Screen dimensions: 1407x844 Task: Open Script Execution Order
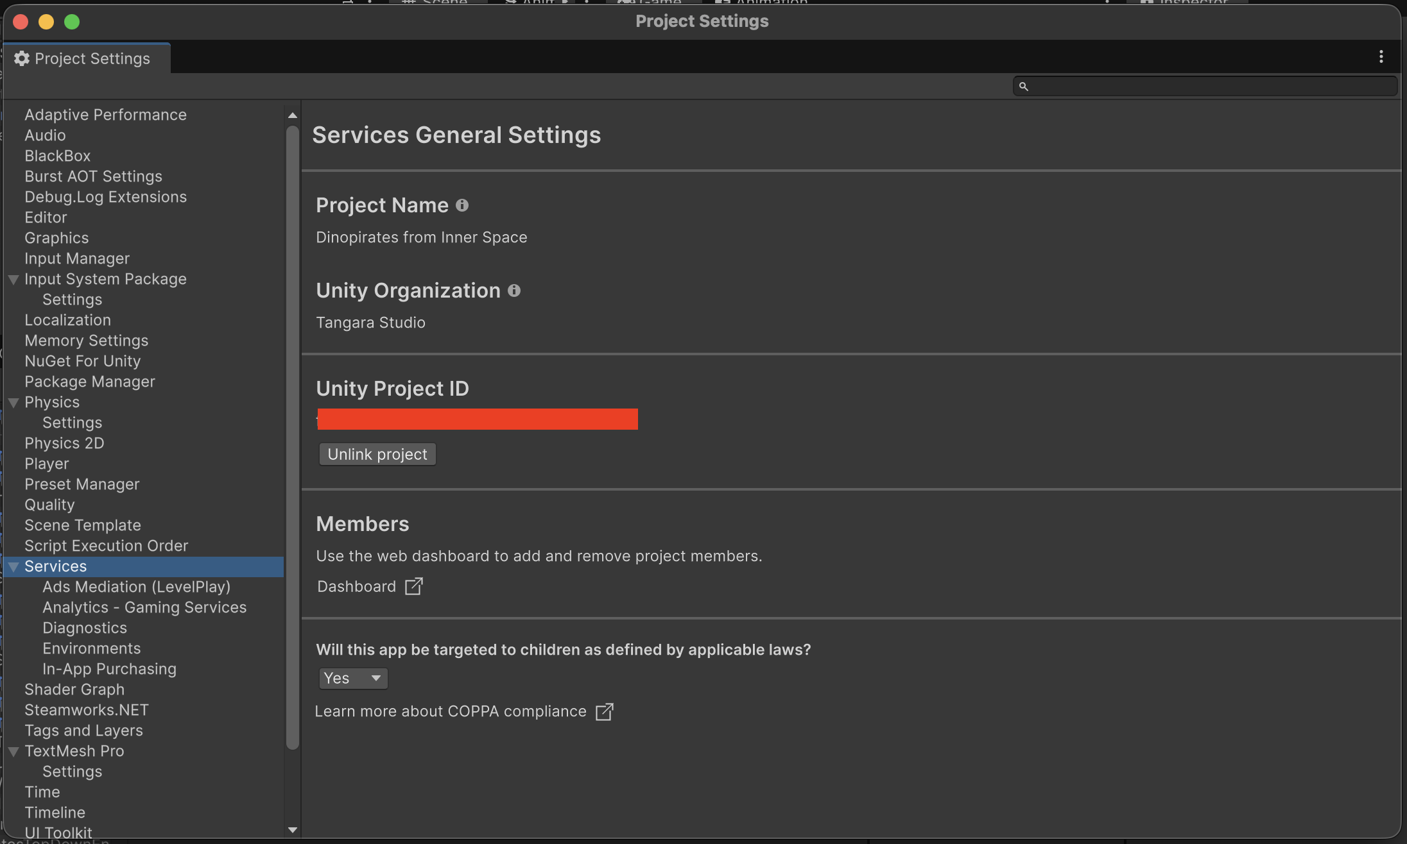[x=106, y=546]
